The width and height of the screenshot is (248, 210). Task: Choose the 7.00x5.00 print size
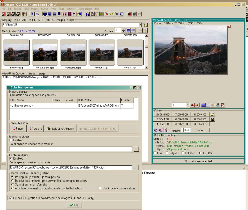point(181,115)
